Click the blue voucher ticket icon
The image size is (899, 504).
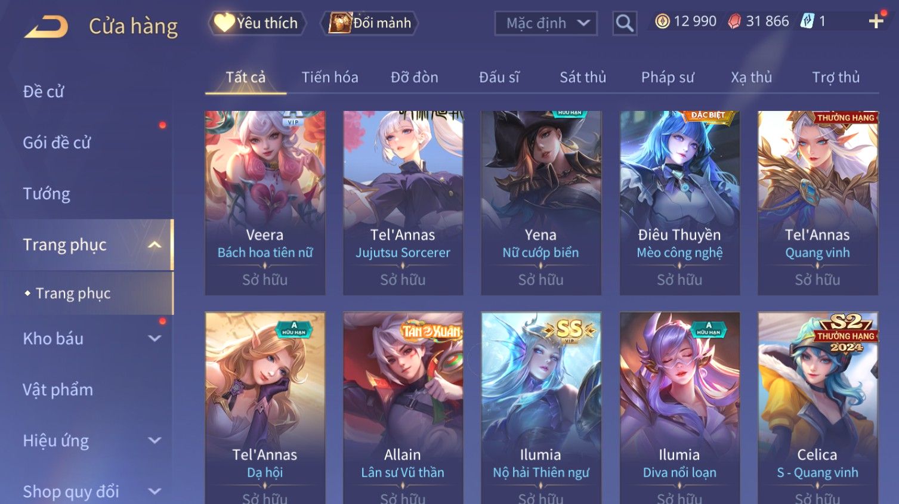click(807, 21)
